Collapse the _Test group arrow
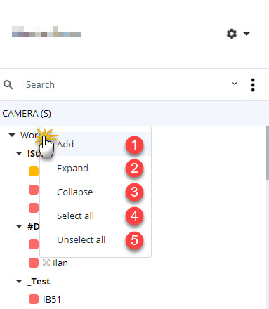Screen dimensions: 269x309 coord(19,281)
